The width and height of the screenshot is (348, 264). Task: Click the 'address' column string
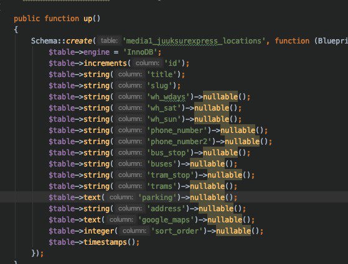point(166,209)
